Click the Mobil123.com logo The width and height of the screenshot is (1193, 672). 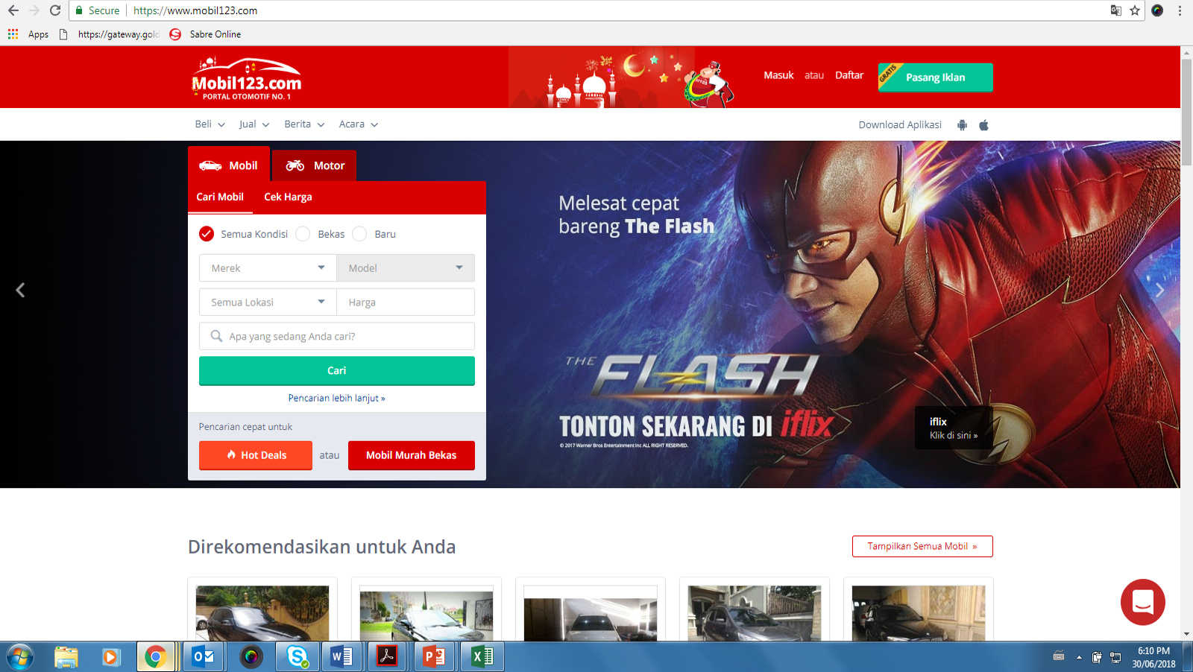point(247,79)
